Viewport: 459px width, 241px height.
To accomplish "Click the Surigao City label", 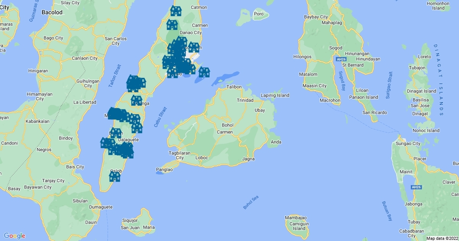I will point(408,144).
